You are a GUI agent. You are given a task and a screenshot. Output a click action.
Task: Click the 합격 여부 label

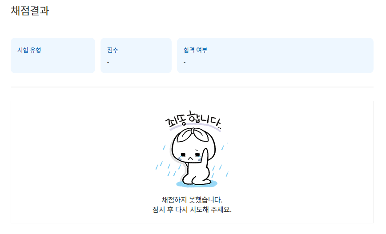click(196, 50)
